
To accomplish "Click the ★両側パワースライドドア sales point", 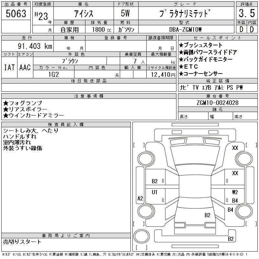I will [208, 52].
